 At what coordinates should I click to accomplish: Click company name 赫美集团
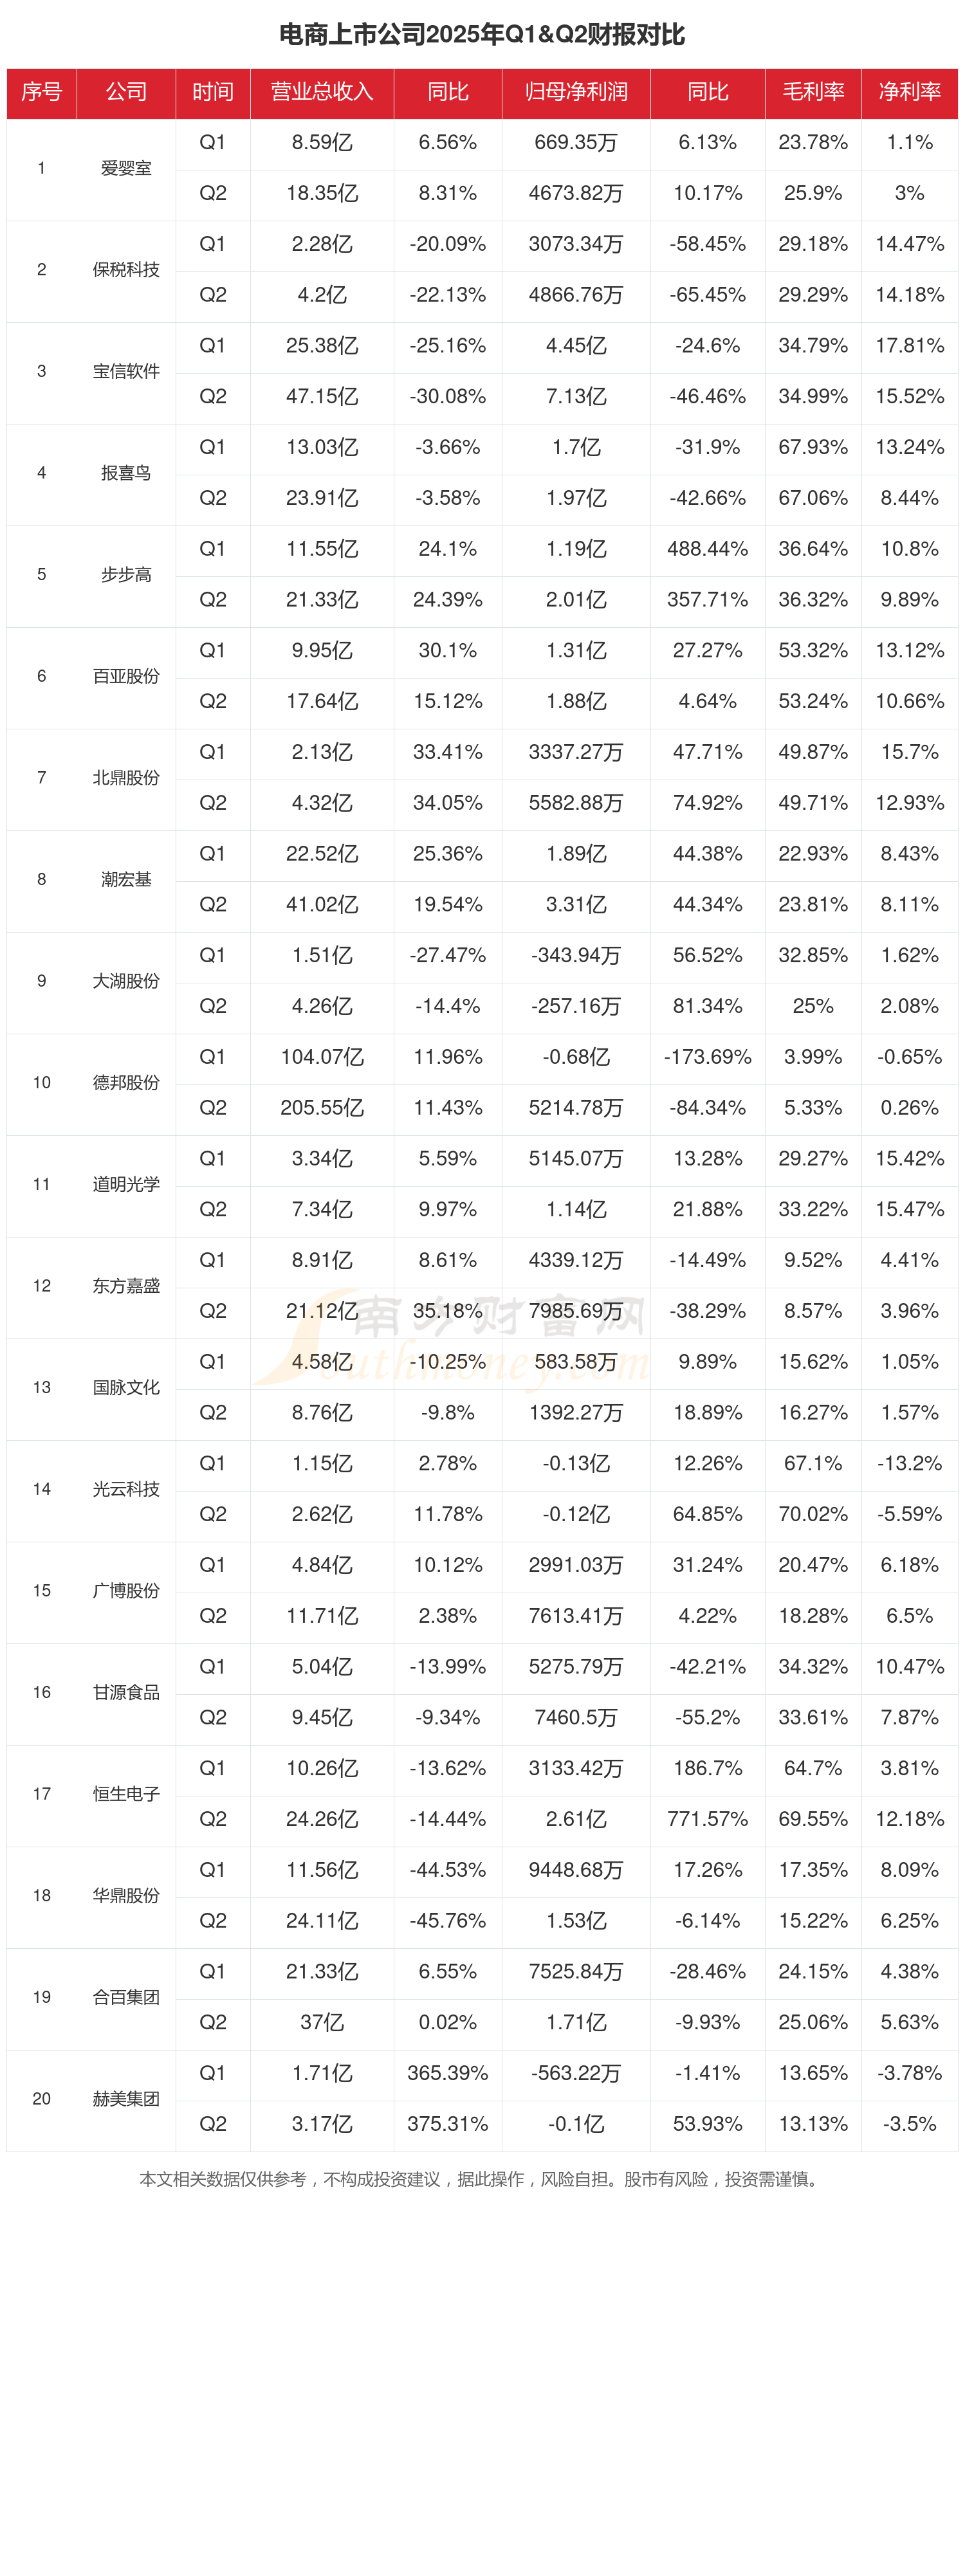point(126,2099)
